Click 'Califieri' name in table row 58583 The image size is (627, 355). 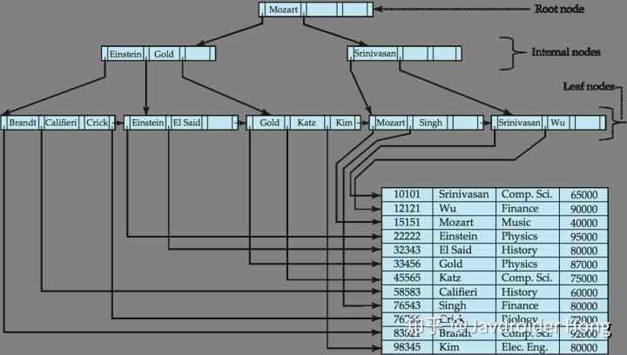(x=458, y=291)
